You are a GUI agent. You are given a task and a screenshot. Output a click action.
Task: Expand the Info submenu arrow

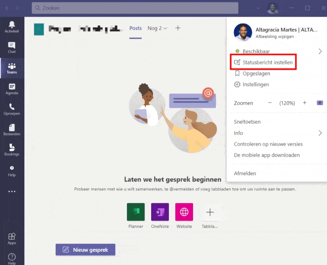point(320,133)
